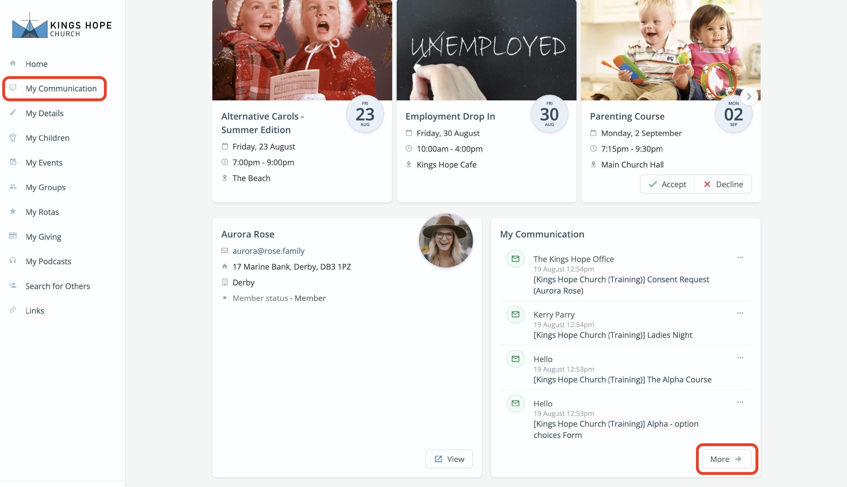Click Aurora Rose's profile photo
847x487 pixels.
tap(445, 241)
